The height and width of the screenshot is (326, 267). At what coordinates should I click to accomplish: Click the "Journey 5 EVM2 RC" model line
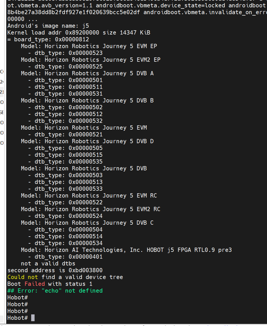coord(91,209)
